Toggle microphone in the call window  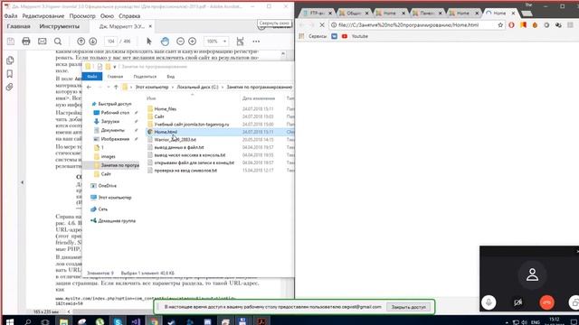489,302
